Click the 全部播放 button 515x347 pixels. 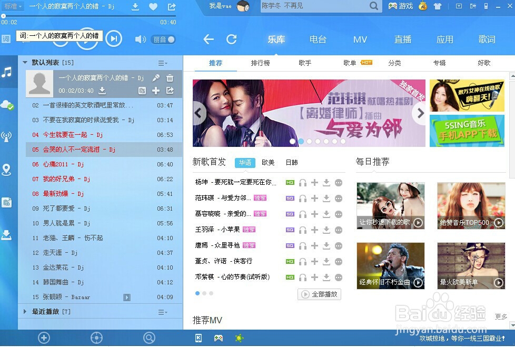(x=319, y=294)
